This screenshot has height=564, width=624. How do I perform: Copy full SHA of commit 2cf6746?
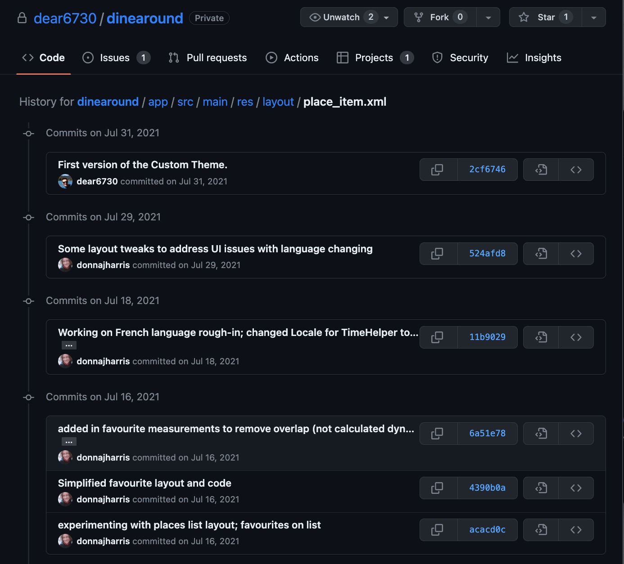(x=438, y=170)
